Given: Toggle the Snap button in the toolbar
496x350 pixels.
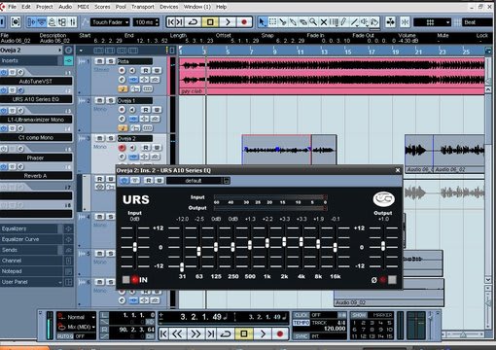Looking at the screenshot, I should pos(405,22).
